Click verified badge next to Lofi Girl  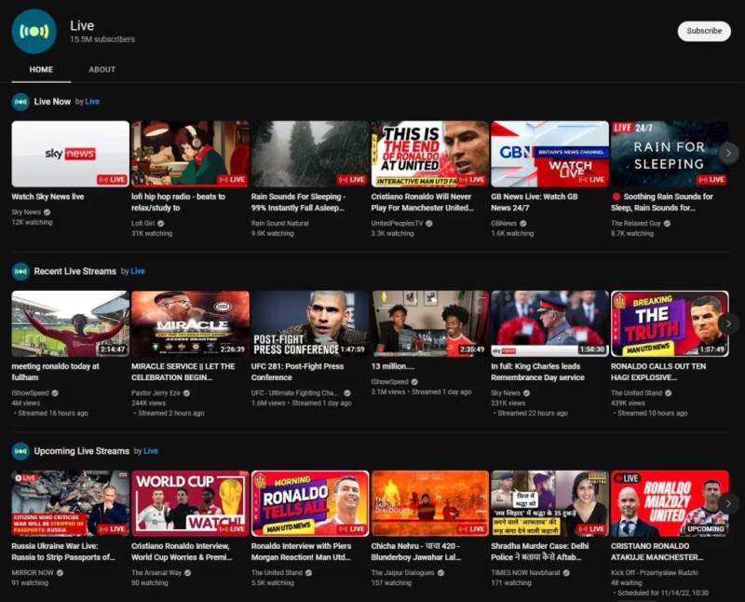[161, 223]
